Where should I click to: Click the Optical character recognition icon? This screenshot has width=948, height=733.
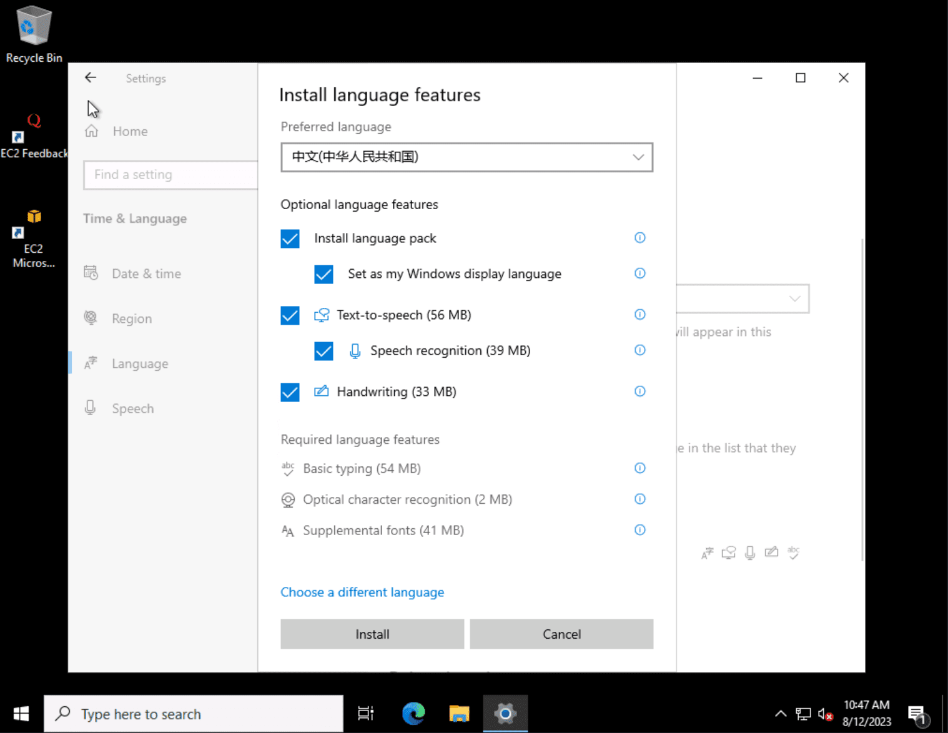288,499
